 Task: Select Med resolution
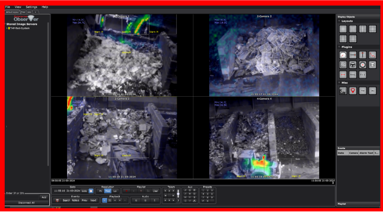click(x=108, y=191)
